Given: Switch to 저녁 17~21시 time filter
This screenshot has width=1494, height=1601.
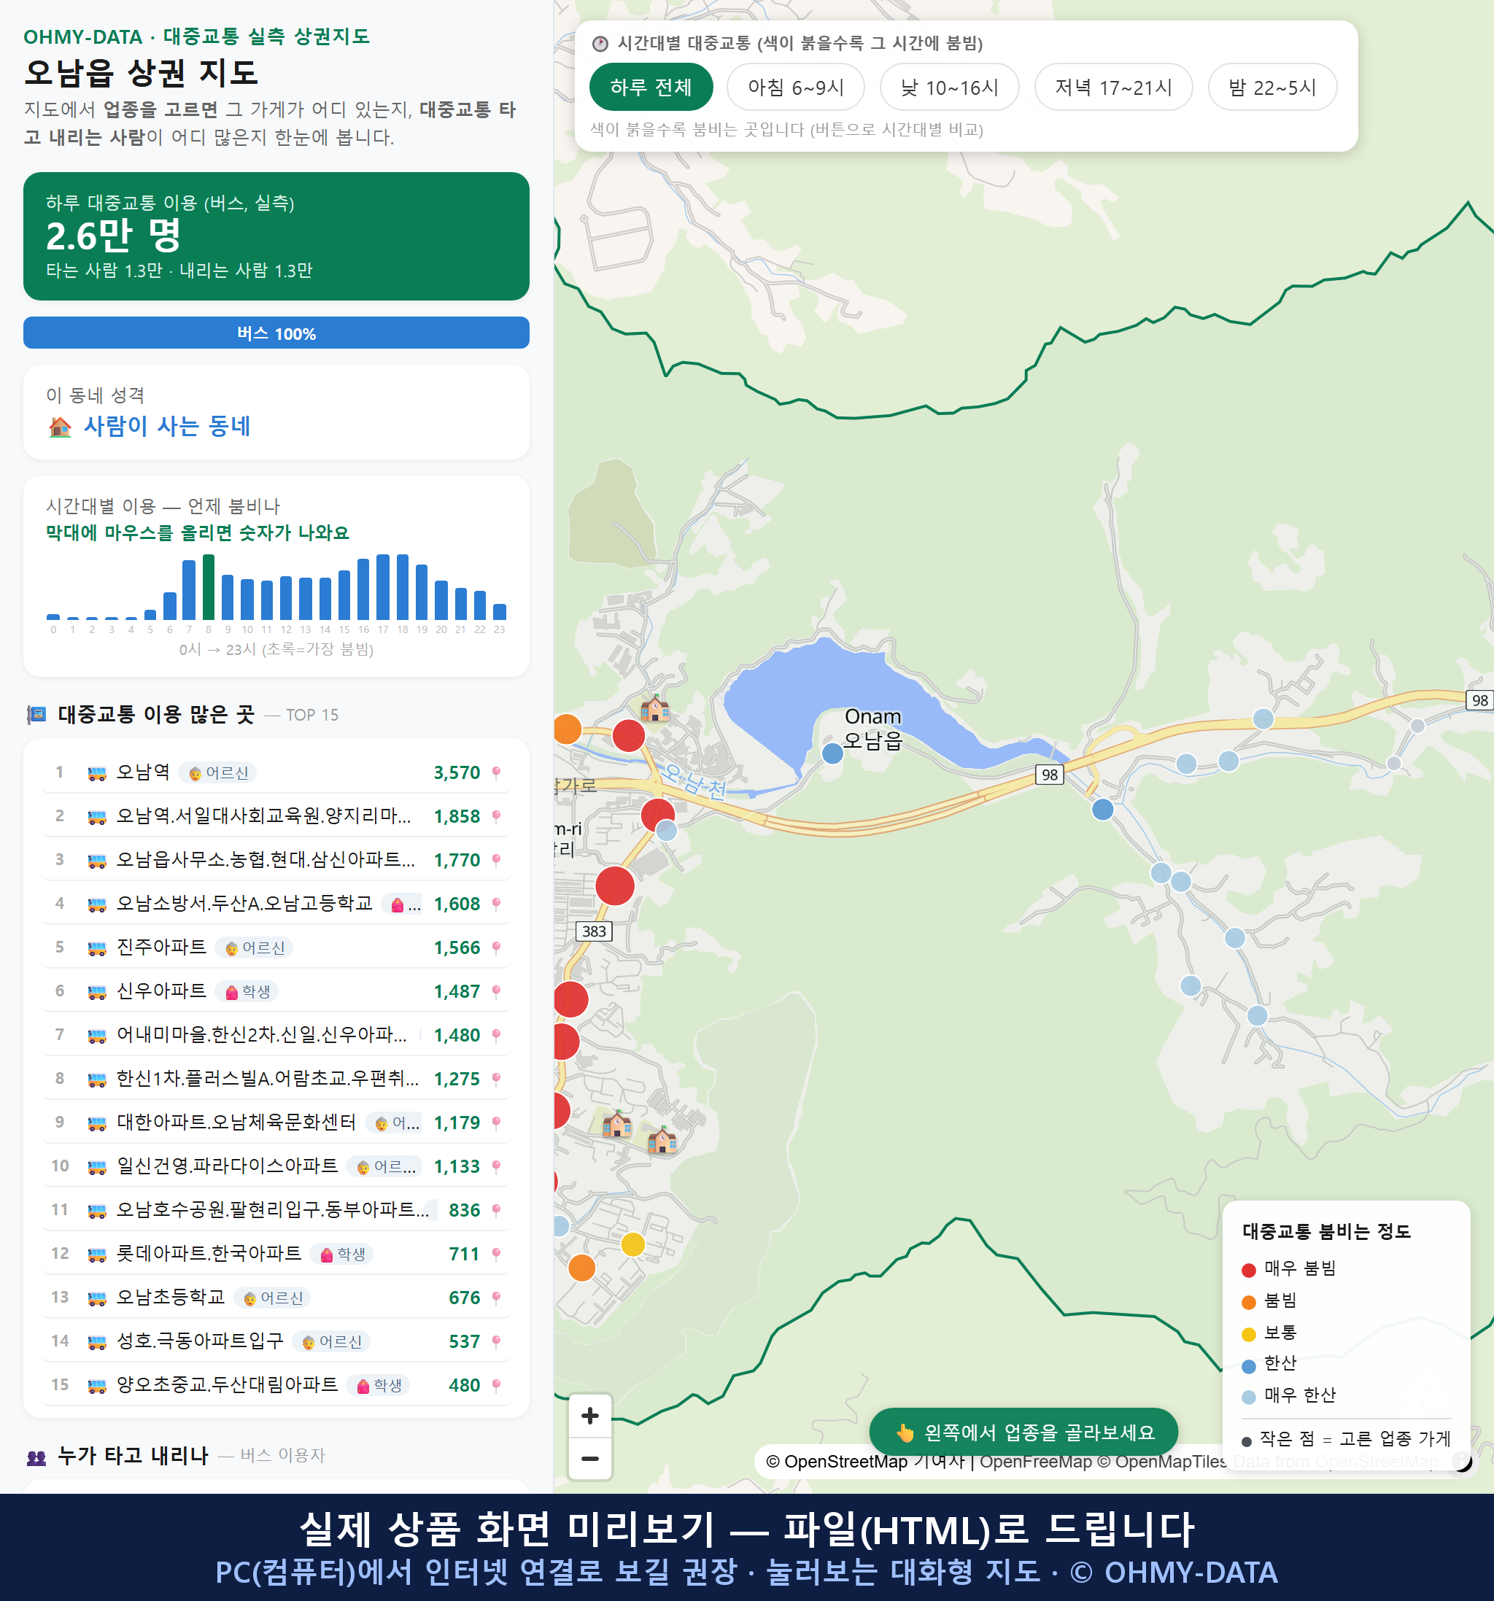Looking at the screenshot, I should 1112,87.
